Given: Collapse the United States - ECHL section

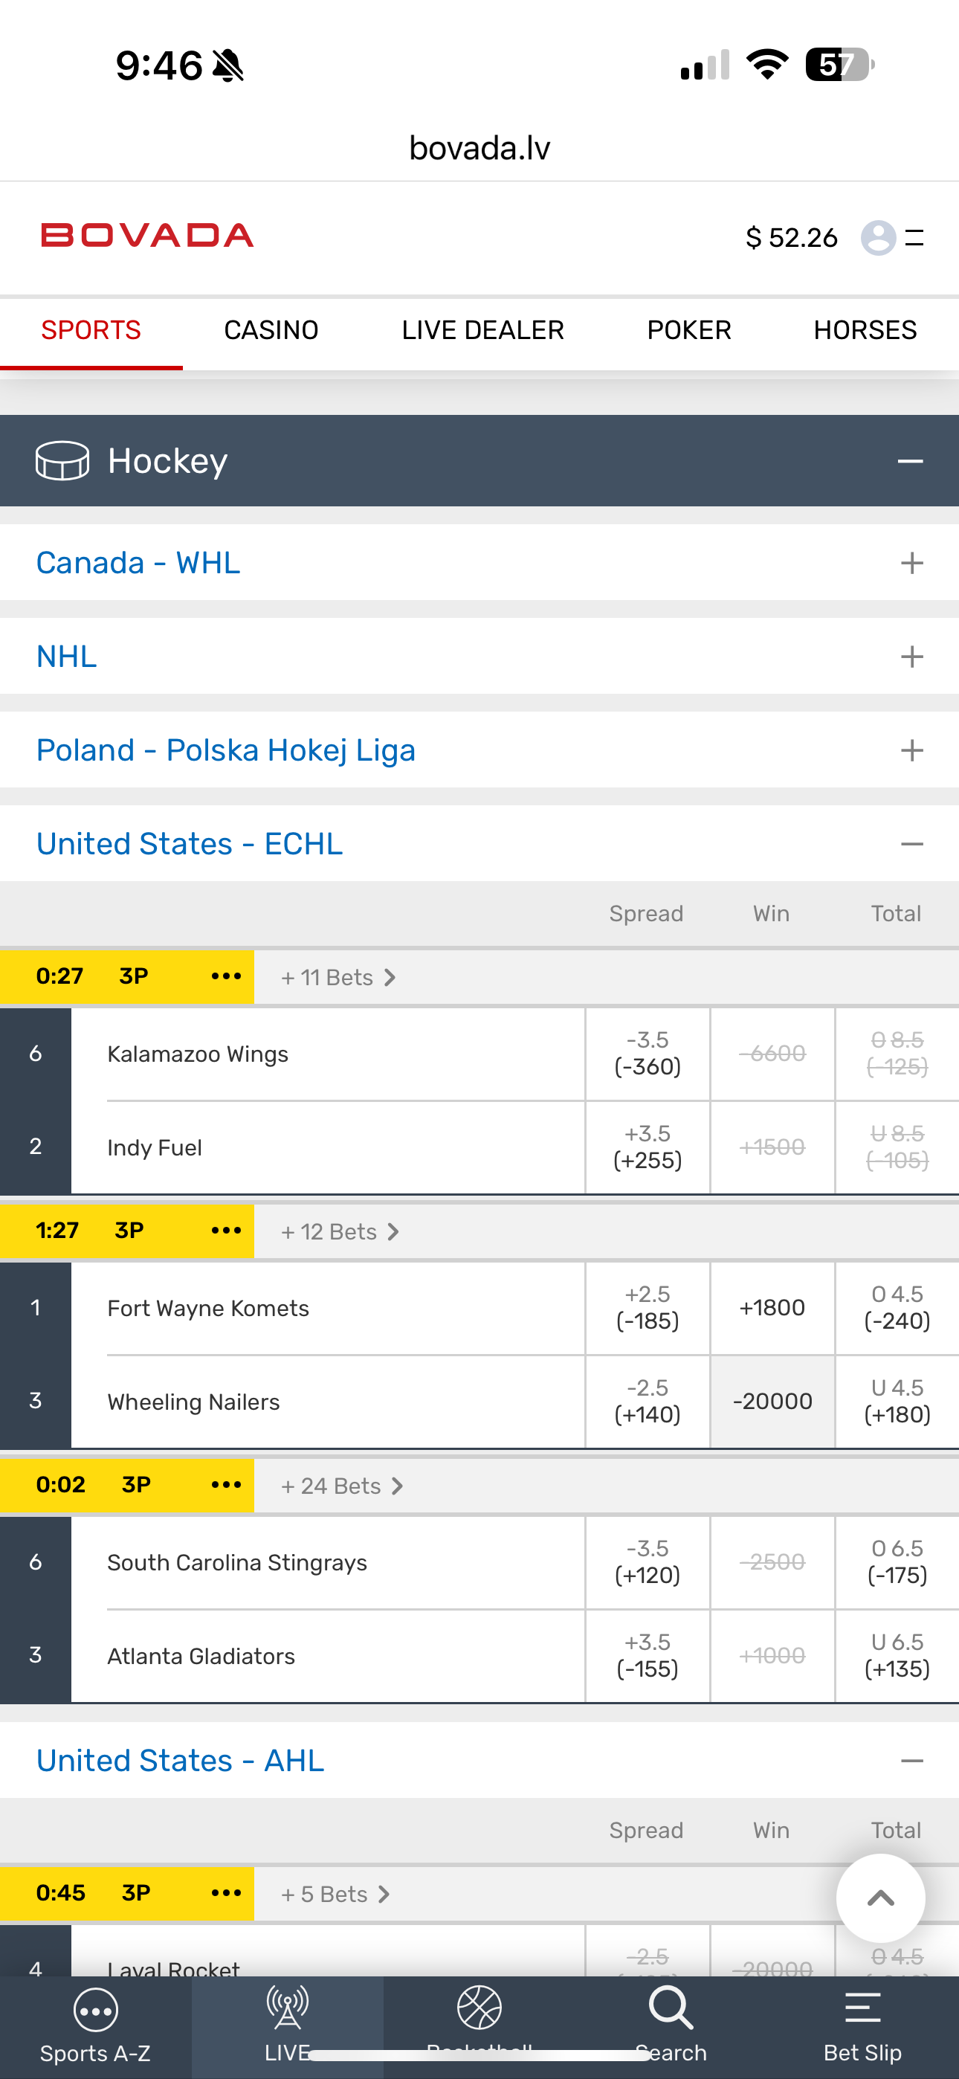Looking at the screenshot, I should pos(911,844).
